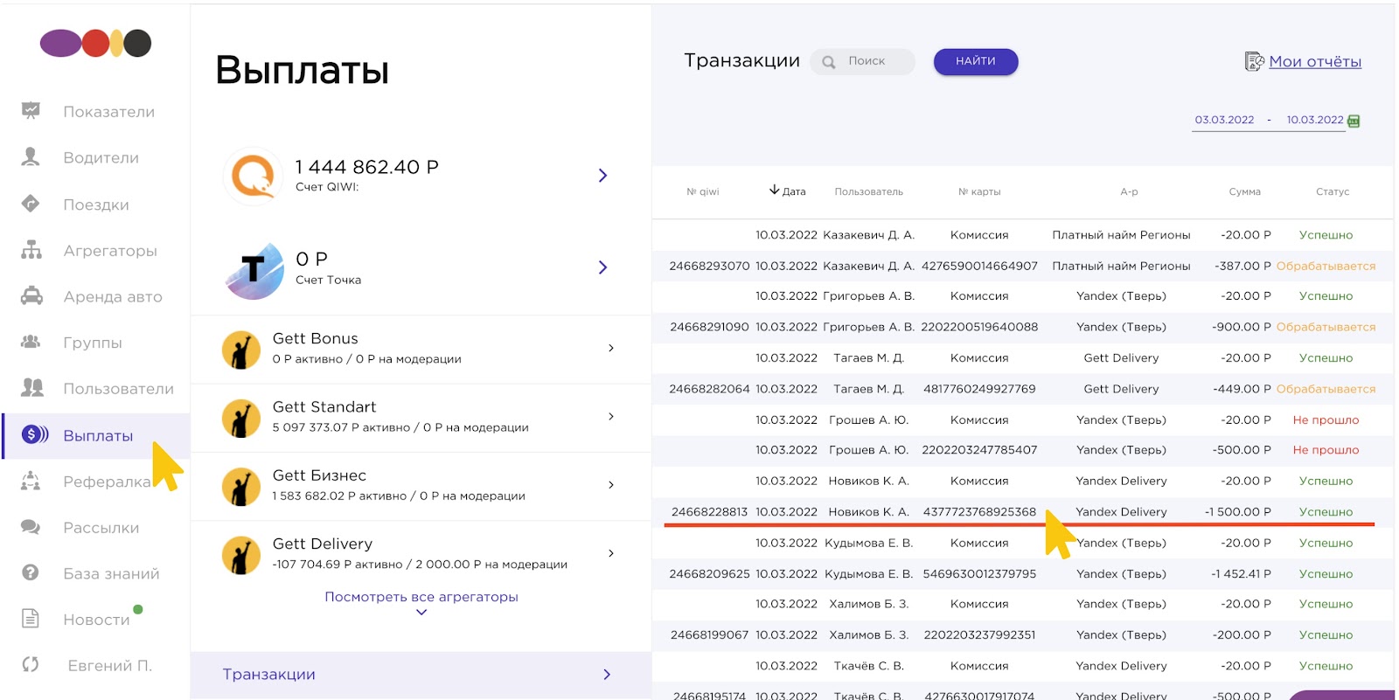This screenshot has height=700, width=1399.
Task: Click the search magnifier icon
Action: 829,62
